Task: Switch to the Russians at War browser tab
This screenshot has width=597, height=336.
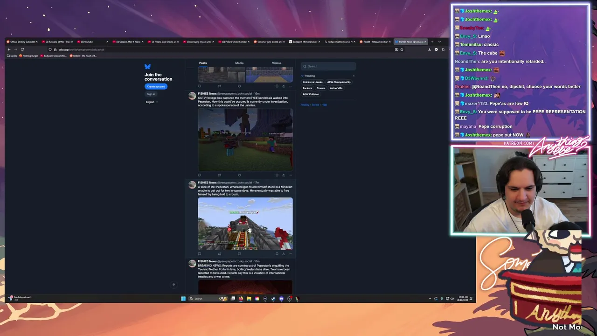Action: click(x=57, y=42)
